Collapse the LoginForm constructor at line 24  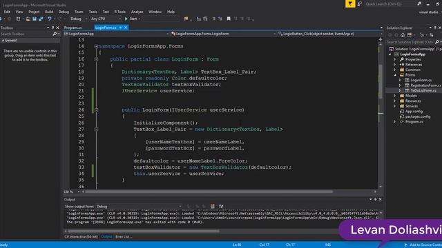coord(96,110)
